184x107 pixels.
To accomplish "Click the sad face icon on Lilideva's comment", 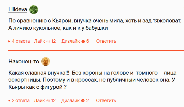I will (83, 41).
